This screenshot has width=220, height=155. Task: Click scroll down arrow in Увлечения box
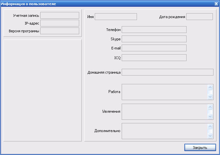(210, 117)
